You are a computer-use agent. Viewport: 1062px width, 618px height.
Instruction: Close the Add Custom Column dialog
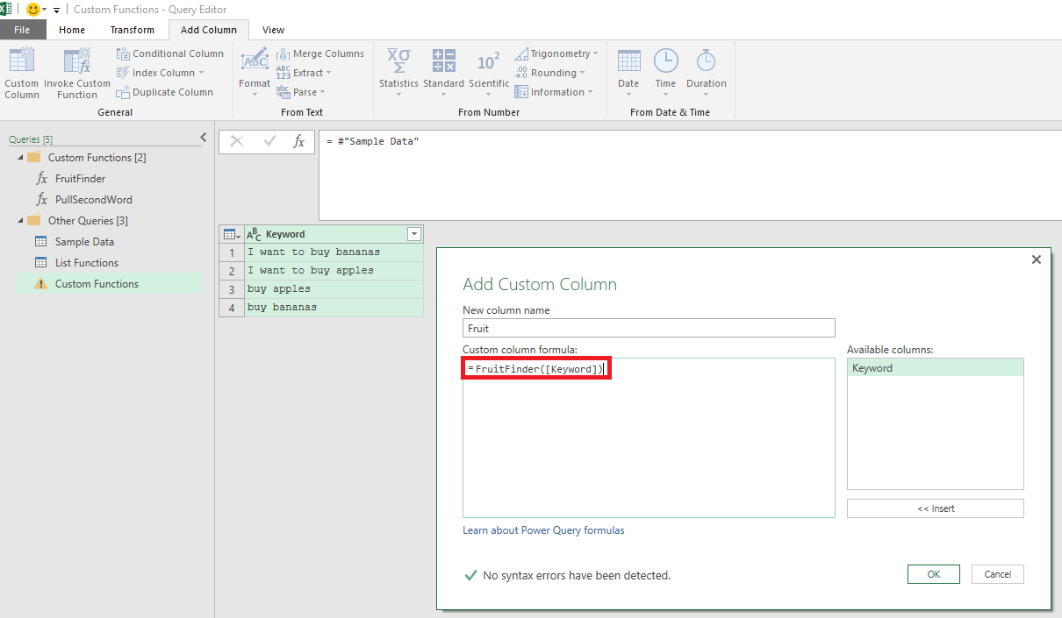click(1037, 259)
